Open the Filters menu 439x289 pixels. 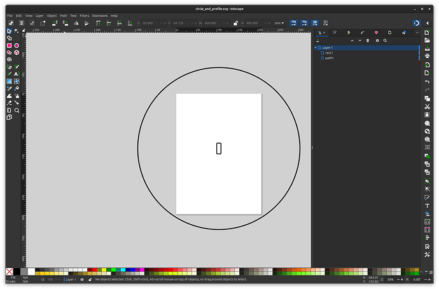(x=84, y=16)
